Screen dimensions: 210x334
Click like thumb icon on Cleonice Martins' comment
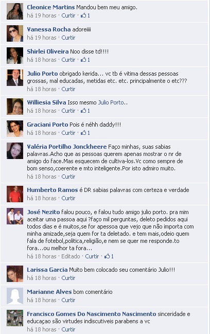point(83,15)
